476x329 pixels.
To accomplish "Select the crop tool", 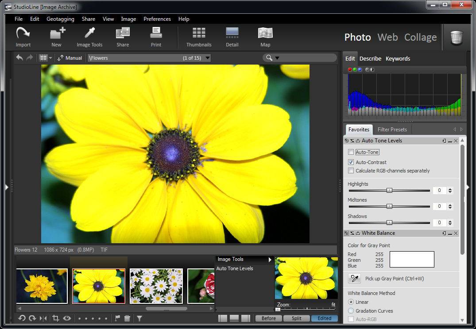I will pyautogui.click(x=55, y=318).
